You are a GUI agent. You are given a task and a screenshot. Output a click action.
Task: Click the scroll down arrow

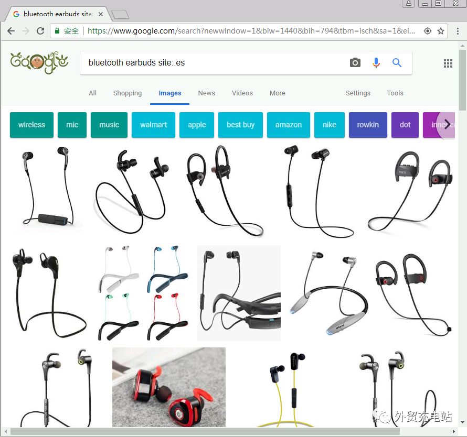point(462,422)
